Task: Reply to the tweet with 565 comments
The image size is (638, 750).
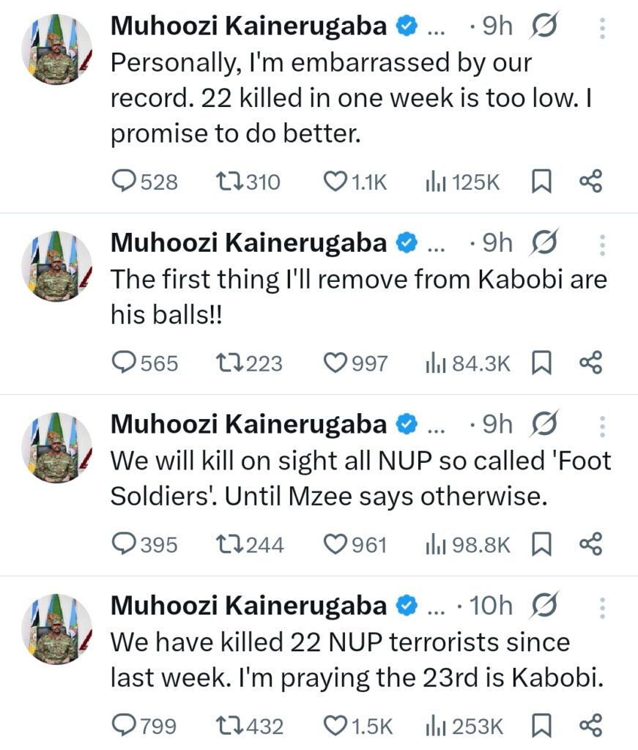Action: 125,363
